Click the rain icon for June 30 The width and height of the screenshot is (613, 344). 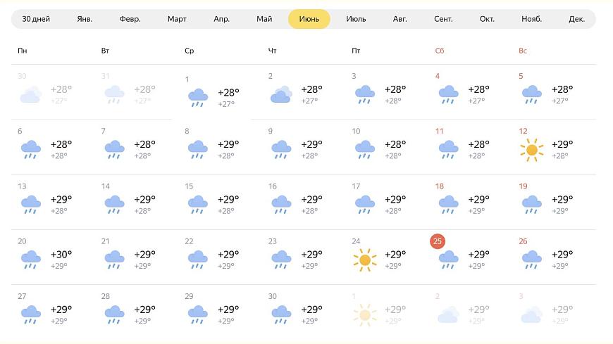pos(281,315)
